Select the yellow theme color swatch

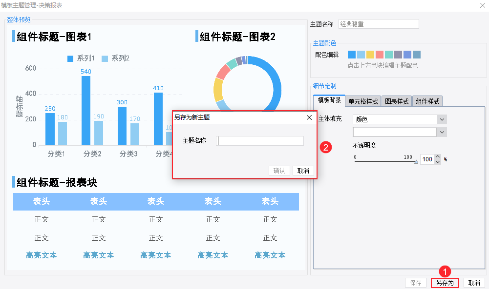pyautogui.click(x=370, y=55)
